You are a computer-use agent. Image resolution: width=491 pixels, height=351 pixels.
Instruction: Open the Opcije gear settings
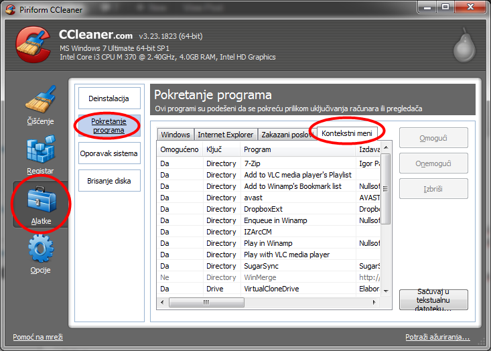41,255
